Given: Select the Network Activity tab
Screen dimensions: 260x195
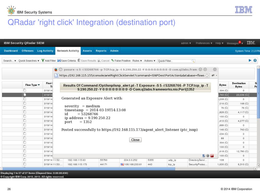Looking at the screenshot, I should coord(68,51).
